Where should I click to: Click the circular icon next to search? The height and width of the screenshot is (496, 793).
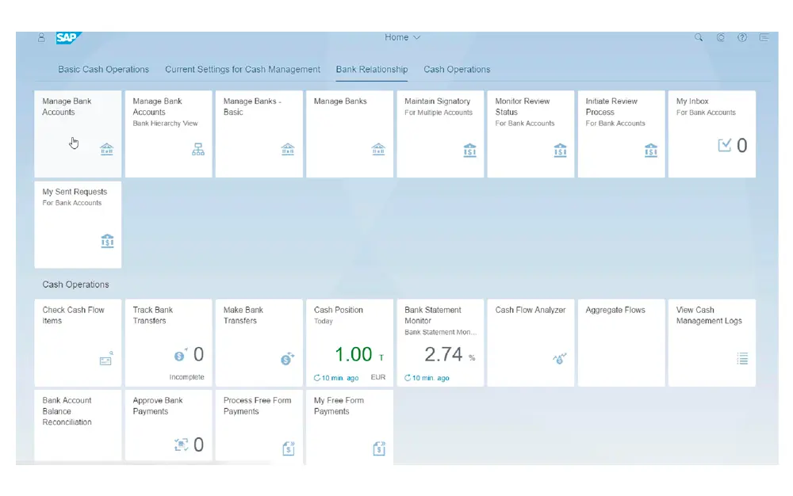(721, 37)
